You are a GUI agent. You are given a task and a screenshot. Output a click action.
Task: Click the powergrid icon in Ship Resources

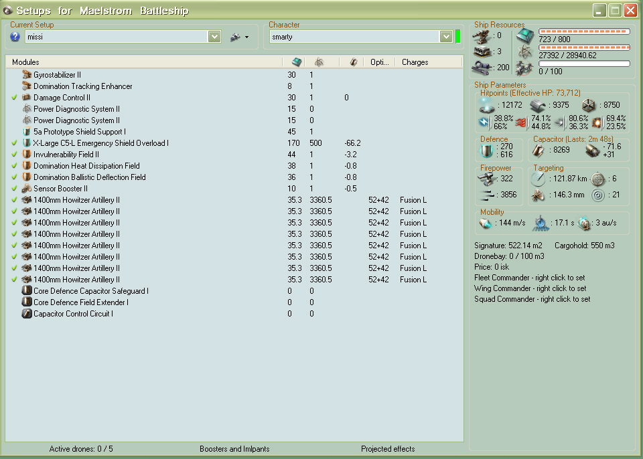(525, 52)
